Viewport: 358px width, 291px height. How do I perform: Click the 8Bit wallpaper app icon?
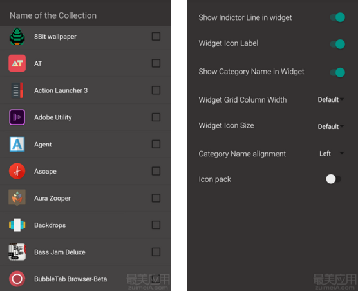click(17, 36)
